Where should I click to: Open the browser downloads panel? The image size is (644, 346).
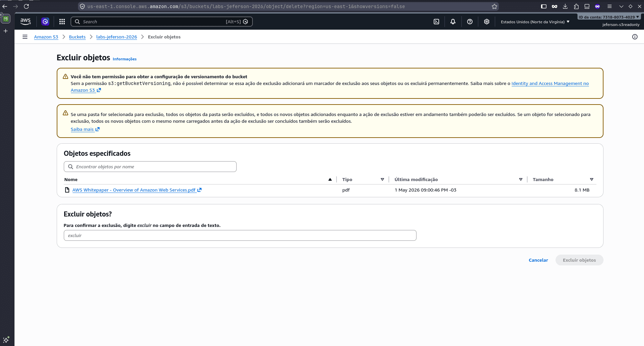pyautogui.click(x=565, y=6)
